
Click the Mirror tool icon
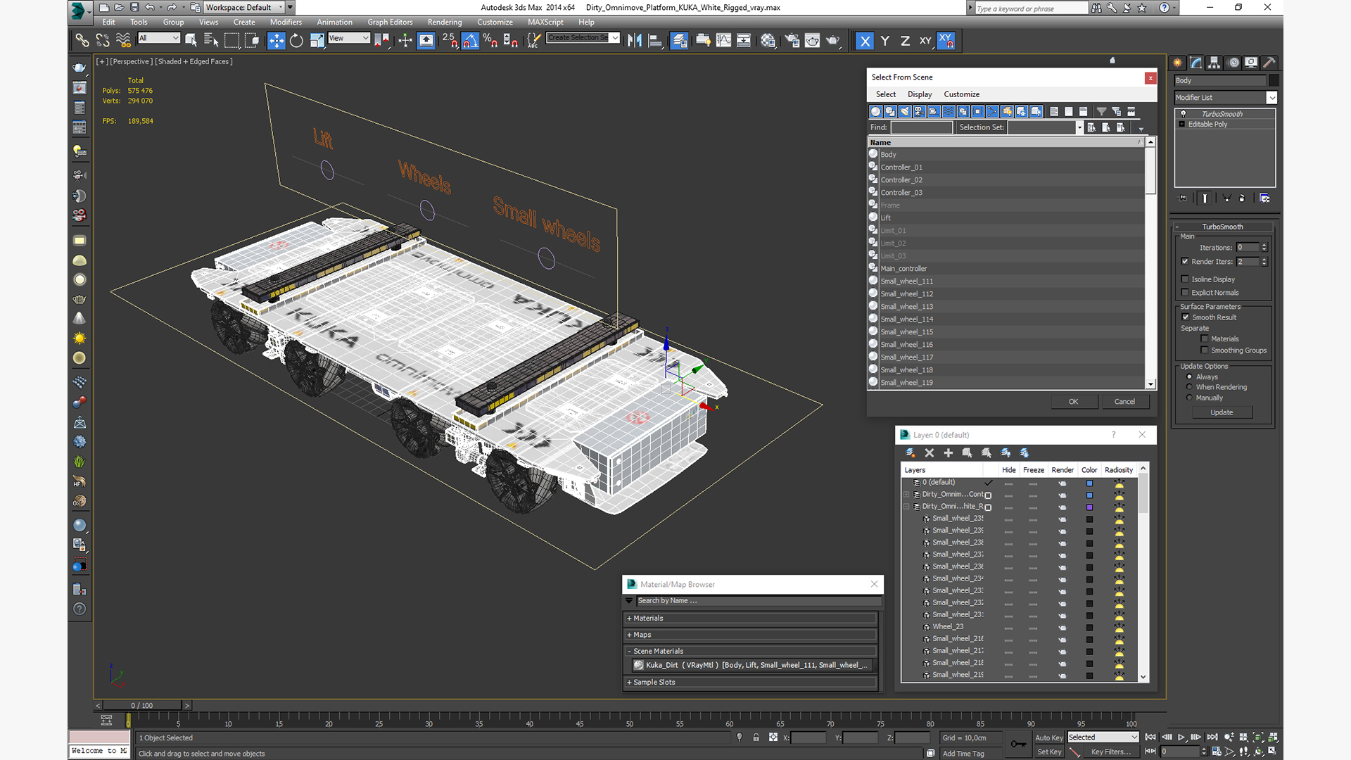click(635, 41)
